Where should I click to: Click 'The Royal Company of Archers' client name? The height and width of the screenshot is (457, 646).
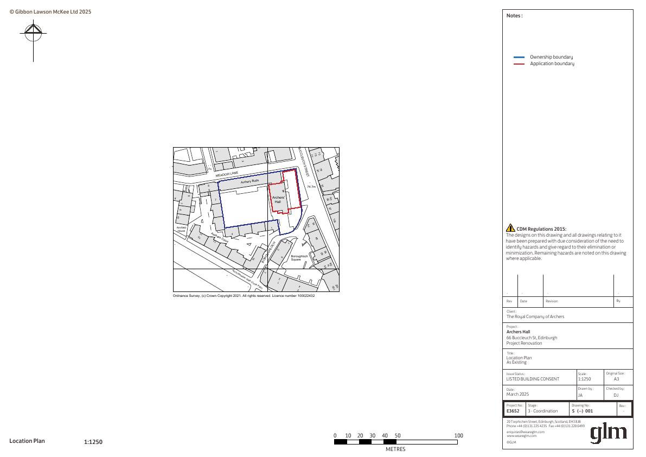(x=535, y=316)
